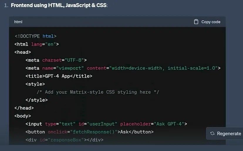Click the html language label in header
The image size is (243, 151).
point(18,22)
